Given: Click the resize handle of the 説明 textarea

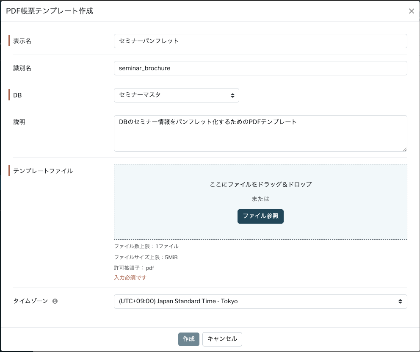Looking at the screenshot, I should [405, 149].
